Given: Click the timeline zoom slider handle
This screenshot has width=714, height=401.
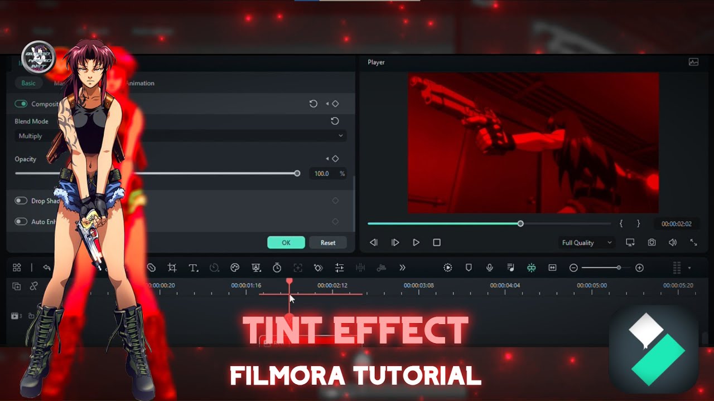Looking at the screenshot, I should [619, 268].
